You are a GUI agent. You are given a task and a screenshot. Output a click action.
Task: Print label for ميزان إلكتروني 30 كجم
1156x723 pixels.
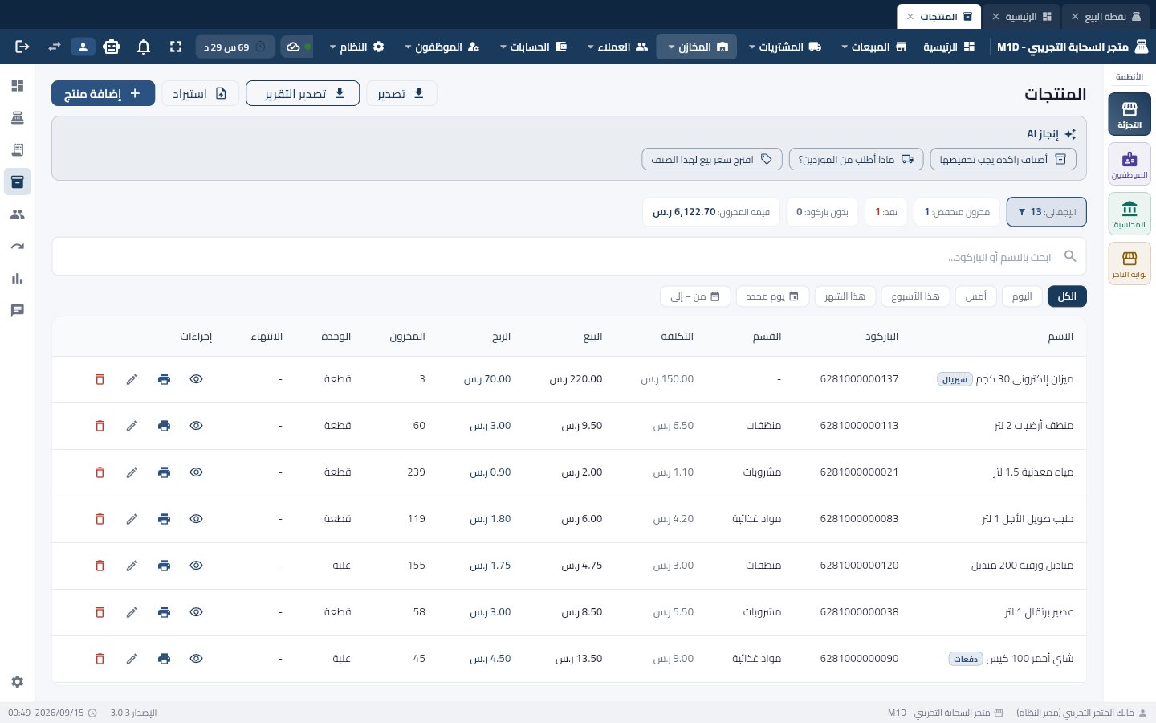point(164,379)
